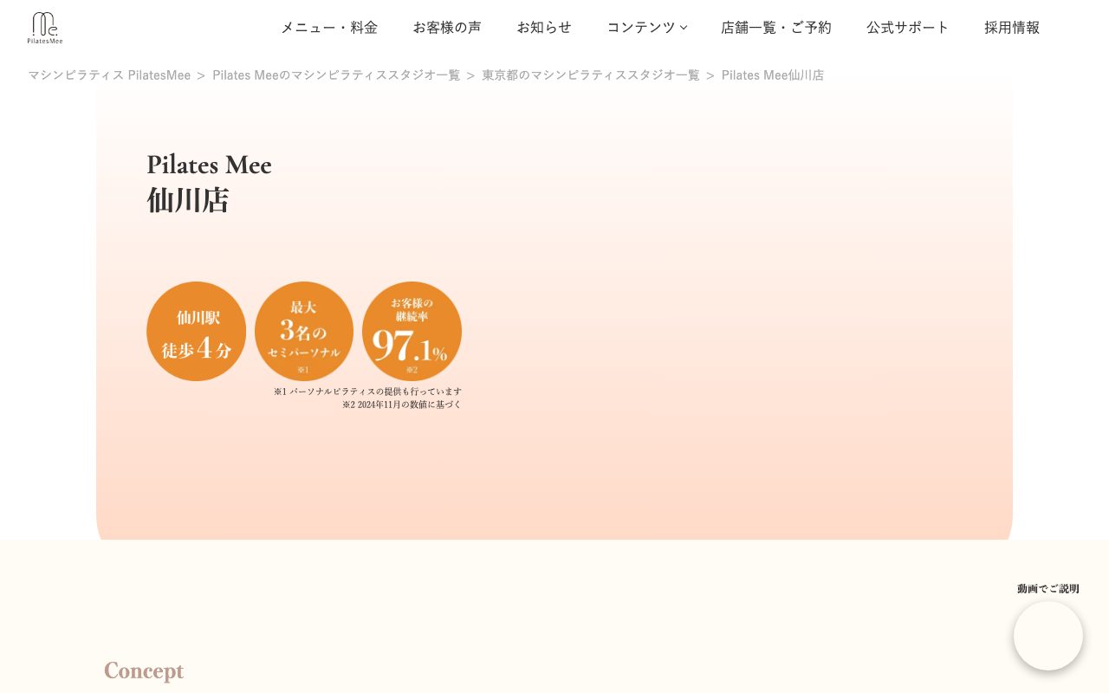This screenshot has width=1109, height=693.
Task: Click the Pilates Mee 仙川店 heading
Action: click(209, 182)
